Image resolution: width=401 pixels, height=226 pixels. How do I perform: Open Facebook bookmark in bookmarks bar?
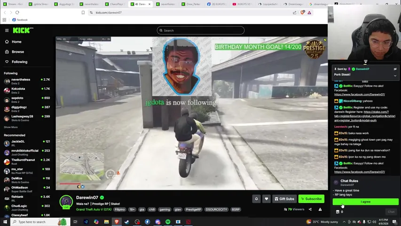(x=20, y=20)
